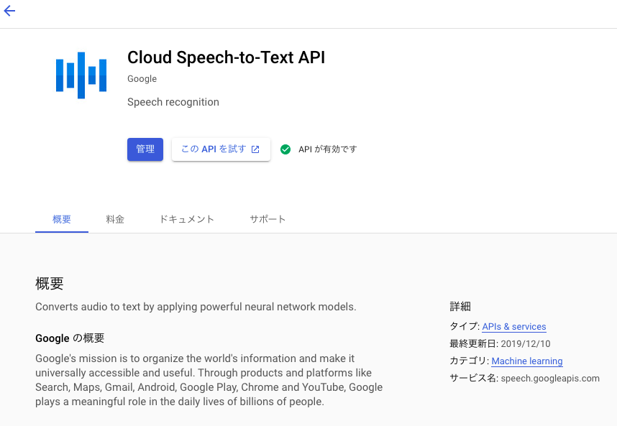Click the Speech recognition subtitle

coord(173,102)
